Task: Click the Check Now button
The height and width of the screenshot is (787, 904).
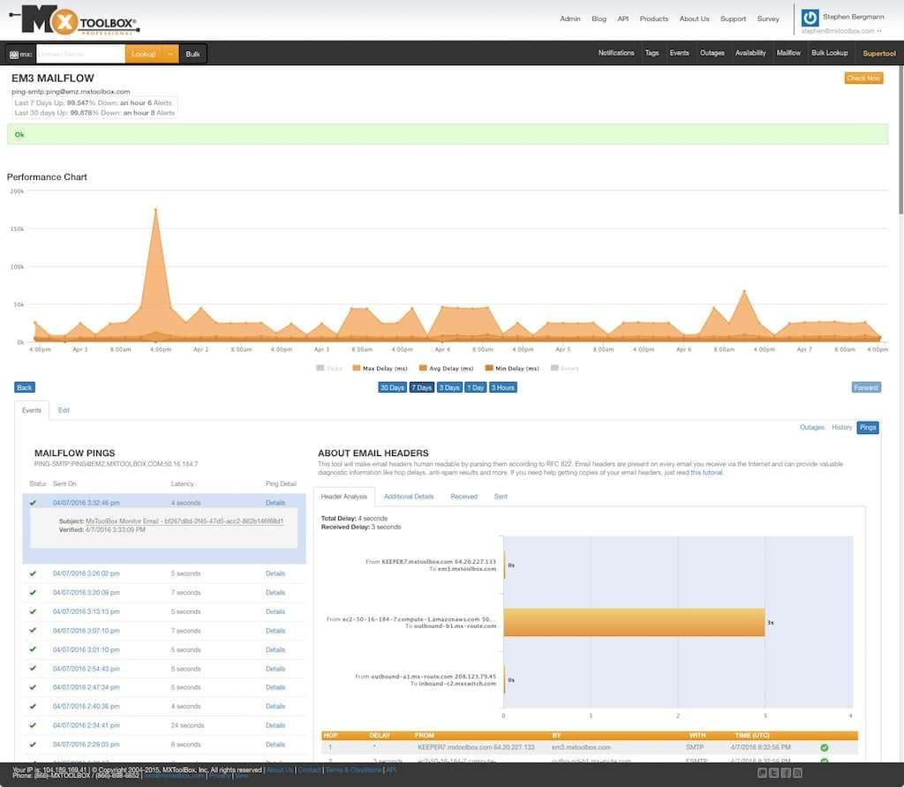Action: (863, 79)
